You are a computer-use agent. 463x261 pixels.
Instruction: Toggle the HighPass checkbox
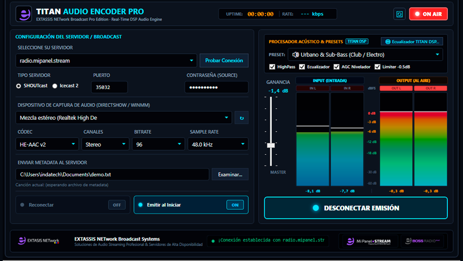[272, 67]
